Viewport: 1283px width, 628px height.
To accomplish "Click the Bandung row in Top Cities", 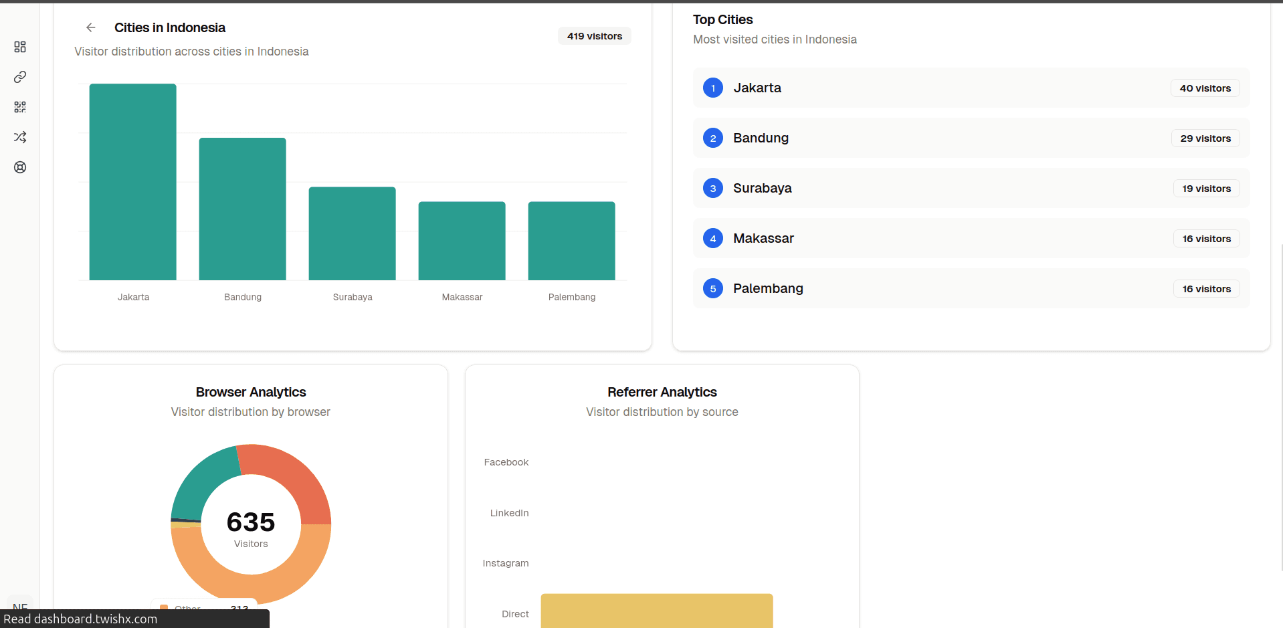I will pos(971,138).
